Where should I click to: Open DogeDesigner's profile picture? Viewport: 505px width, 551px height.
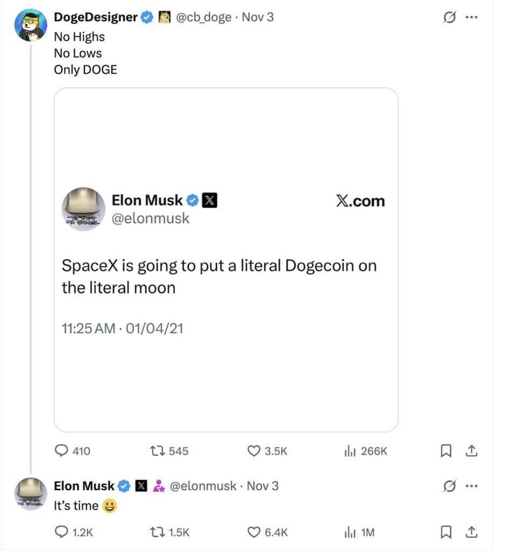coord(30,25)
